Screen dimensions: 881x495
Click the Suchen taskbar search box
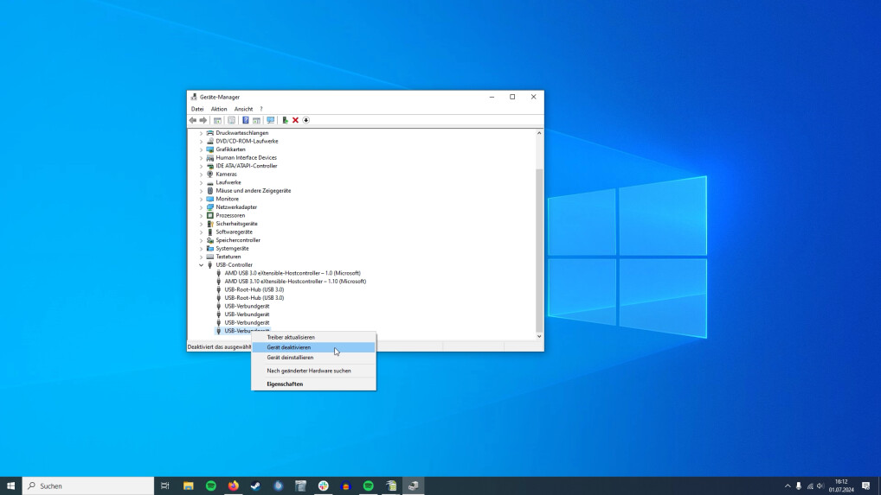click(x=87, y=485)
